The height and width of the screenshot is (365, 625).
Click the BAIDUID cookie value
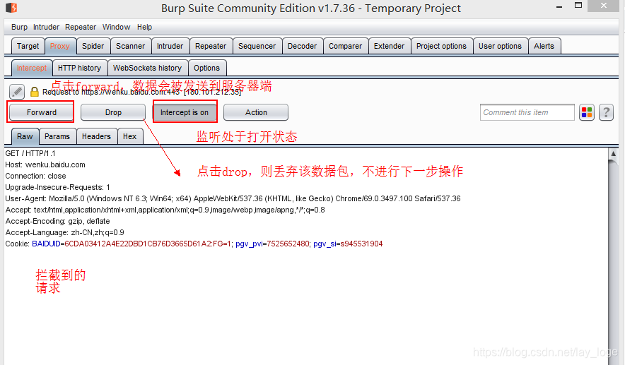pos(148,244)
